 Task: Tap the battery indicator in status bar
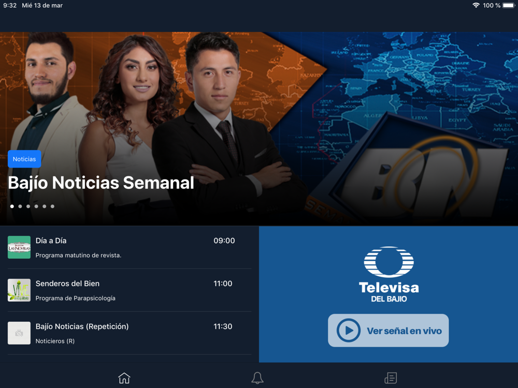tap(509, 5)
